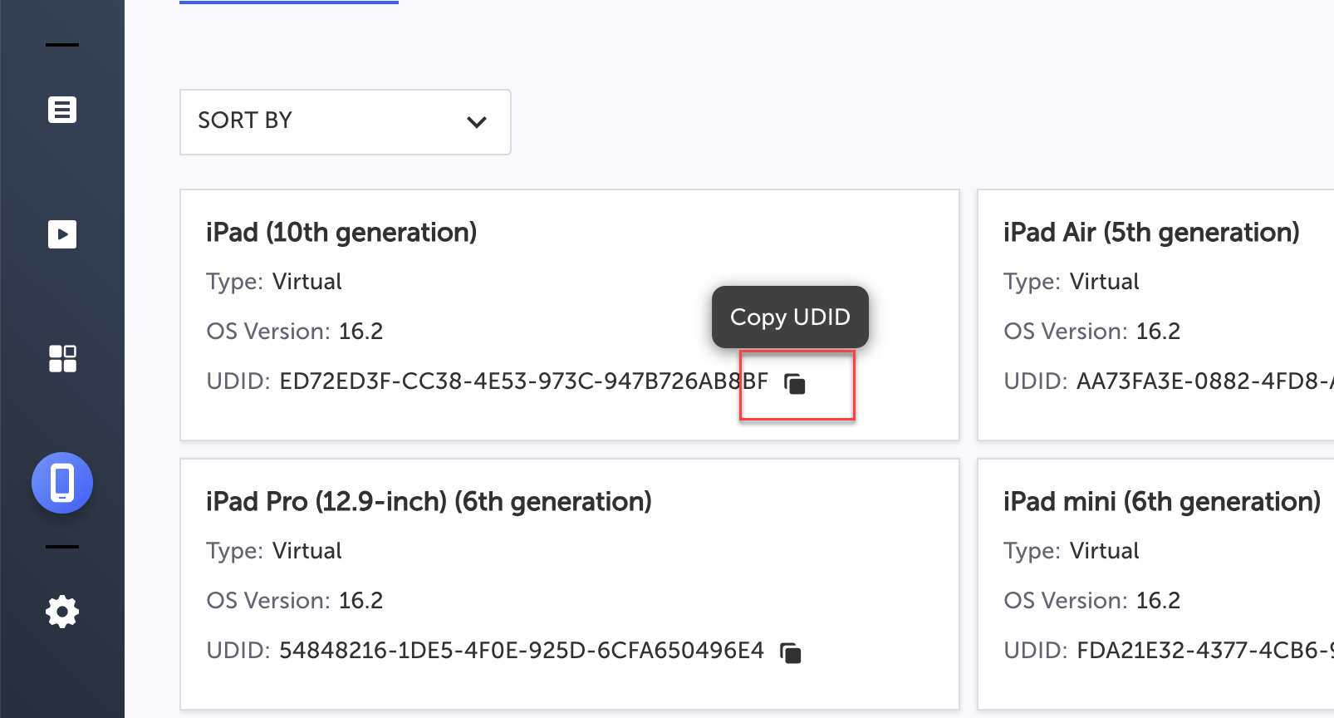Open the iPad Air (5th generation) device card
The width and height of the screenshot is (1334, 718).
tap(1151, 233)
